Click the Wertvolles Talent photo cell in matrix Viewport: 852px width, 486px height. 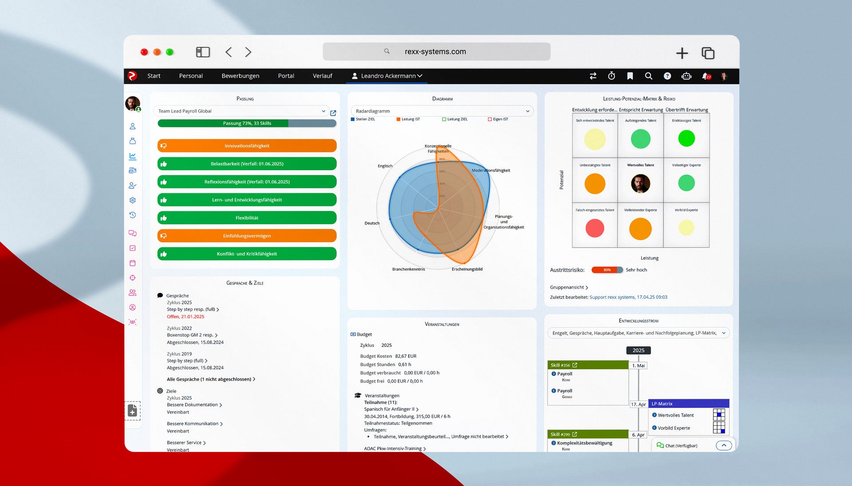(640, 183)
